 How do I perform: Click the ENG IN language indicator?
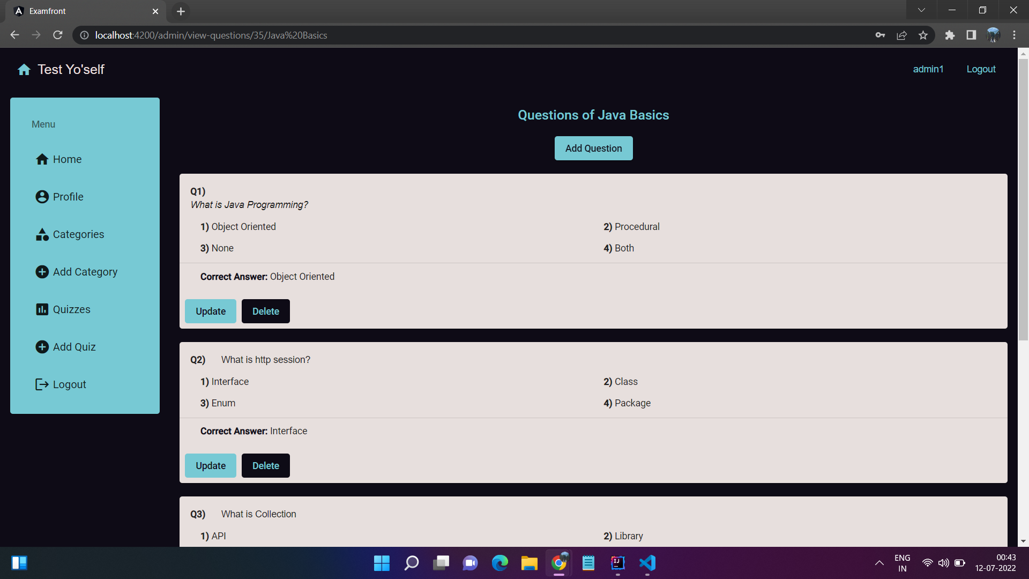(x=903, y=563)
